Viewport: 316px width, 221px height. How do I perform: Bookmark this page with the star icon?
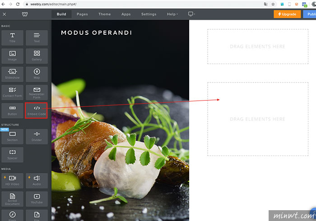(x=273, y=4)
